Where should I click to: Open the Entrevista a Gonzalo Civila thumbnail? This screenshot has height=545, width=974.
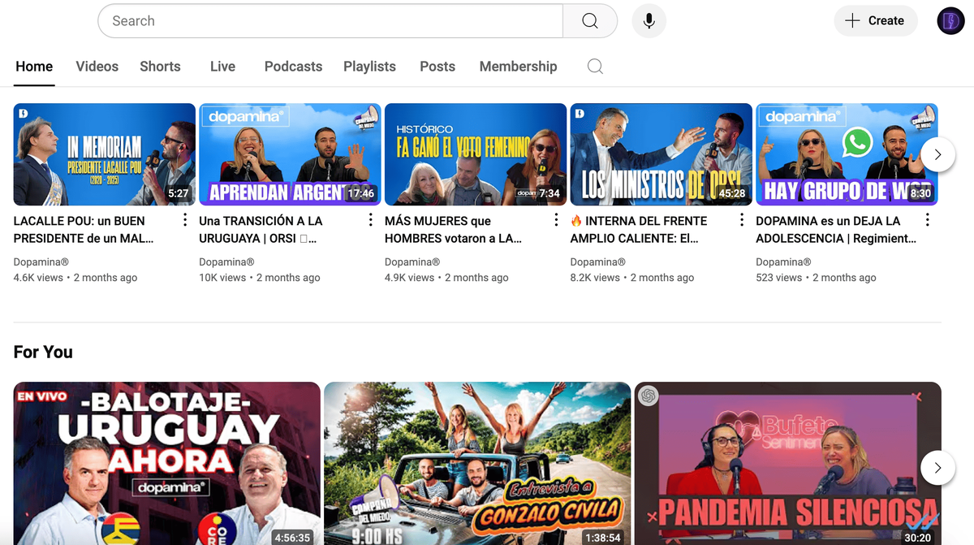tap(477, 464)
